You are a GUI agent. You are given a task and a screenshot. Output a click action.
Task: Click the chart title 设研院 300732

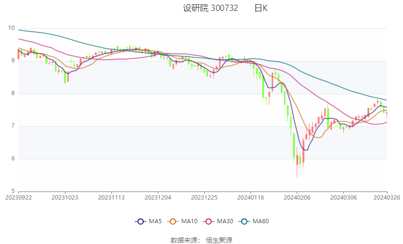211,8
